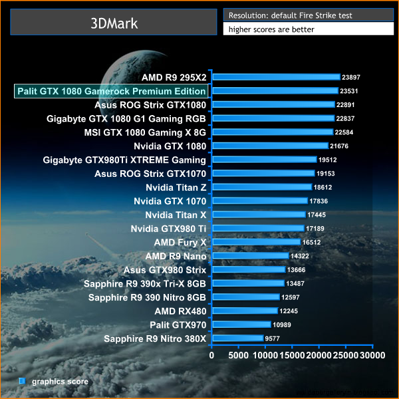
Task: Click the 3DMark title banner
Action: [114, 22]
